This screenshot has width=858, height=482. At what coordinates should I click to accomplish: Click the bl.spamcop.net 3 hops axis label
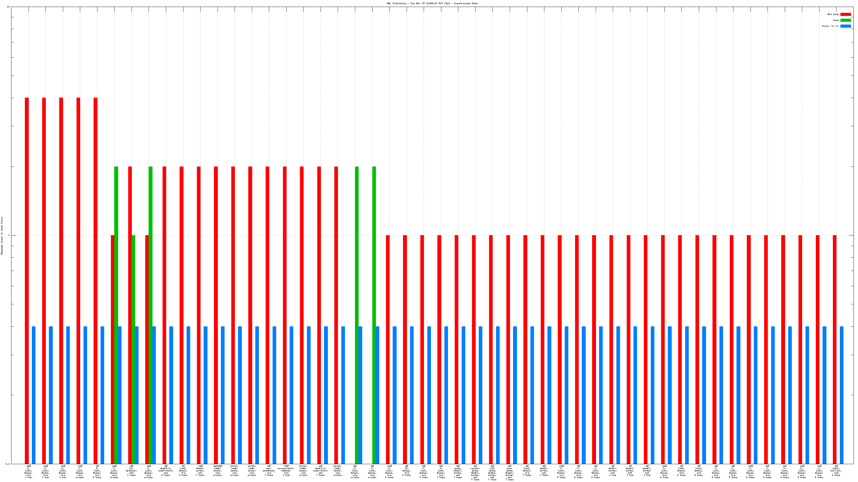click(x=131, y=471)
